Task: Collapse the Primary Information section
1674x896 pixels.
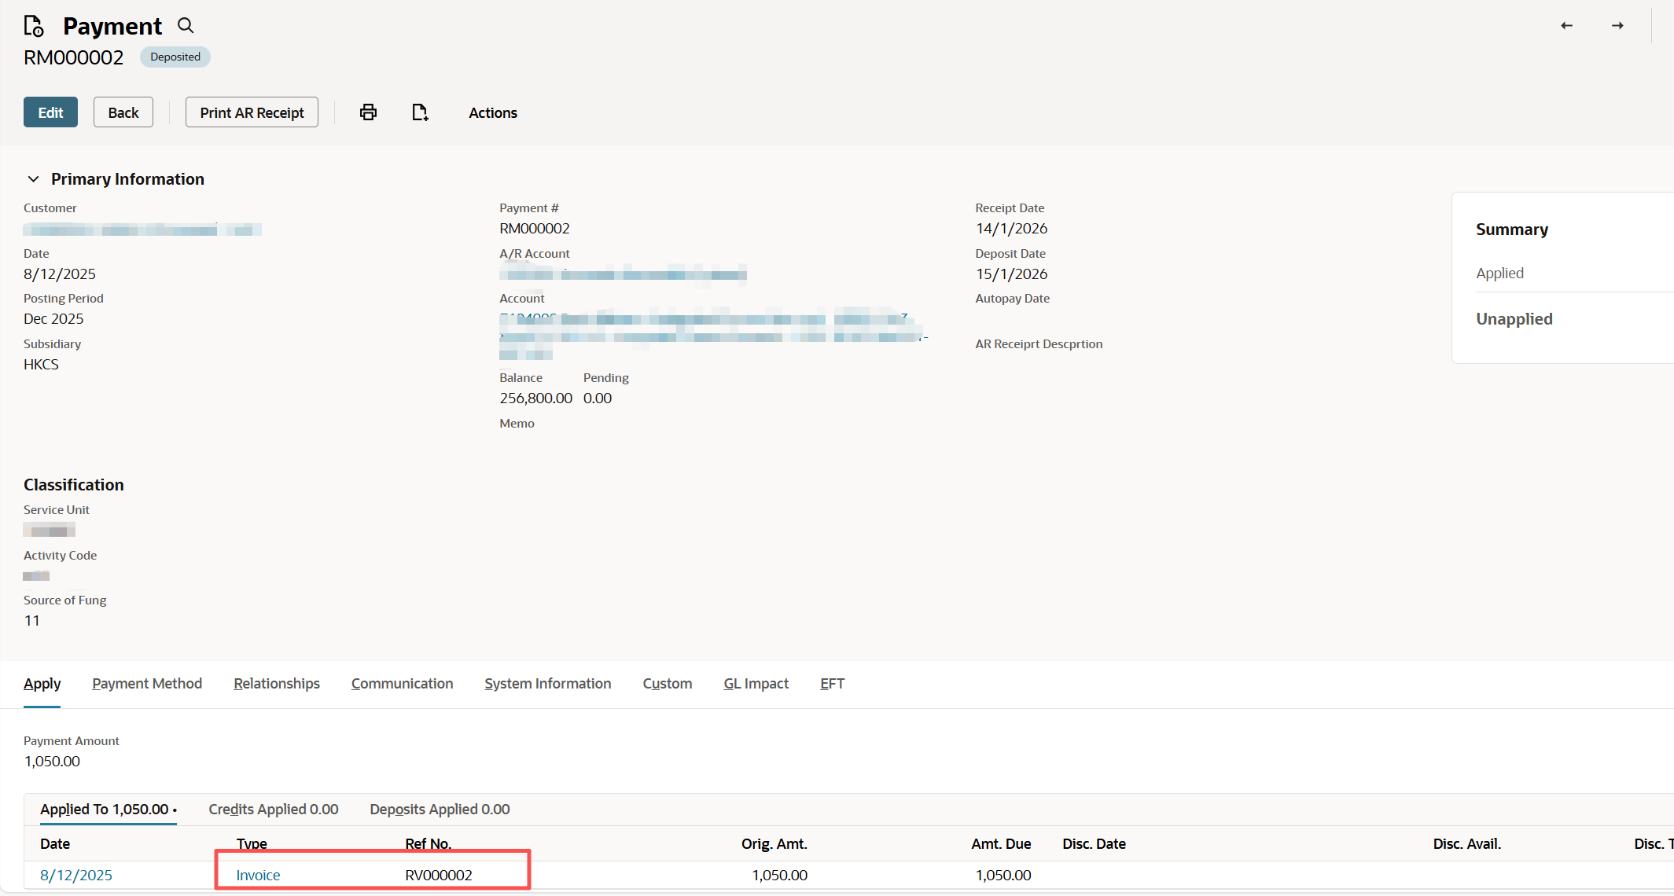Action: pos(33,179)
